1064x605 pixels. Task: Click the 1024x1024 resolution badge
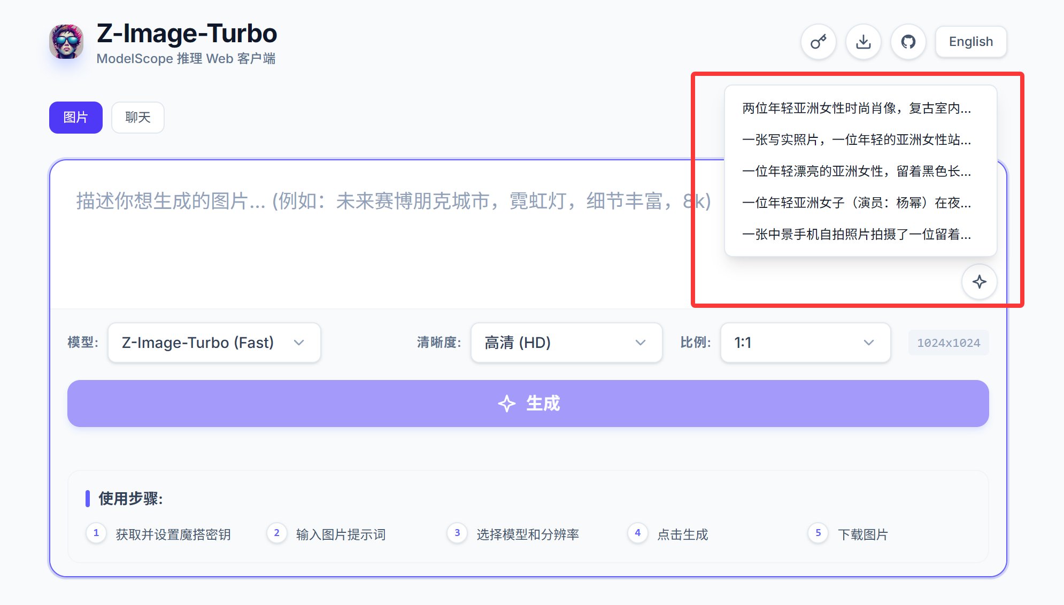point(948,343)
